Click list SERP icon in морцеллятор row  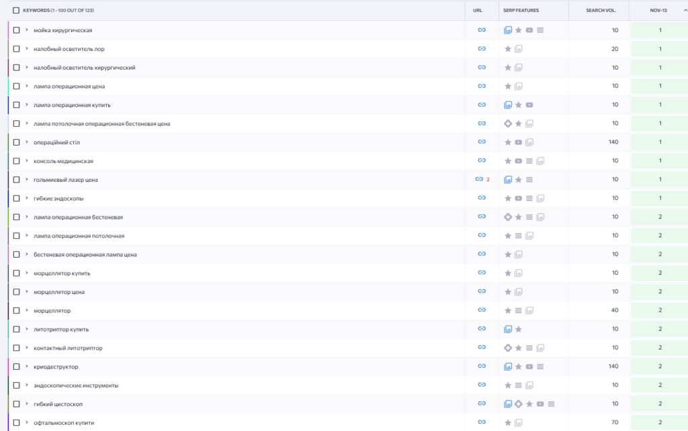click(x=518, y=310)
